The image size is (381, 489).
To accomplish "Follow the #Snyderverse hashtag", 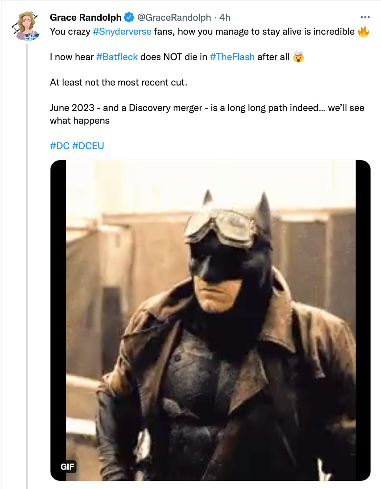I will click(x=122, y=31).
